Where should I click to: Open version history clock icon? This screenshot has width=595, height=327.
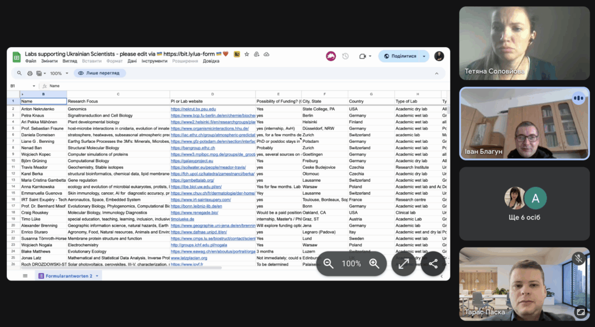345,56
